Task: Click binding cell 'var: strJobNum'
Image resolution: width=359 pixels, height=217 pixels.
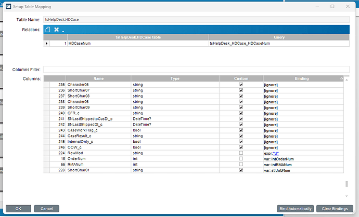Action: [303, 170]
